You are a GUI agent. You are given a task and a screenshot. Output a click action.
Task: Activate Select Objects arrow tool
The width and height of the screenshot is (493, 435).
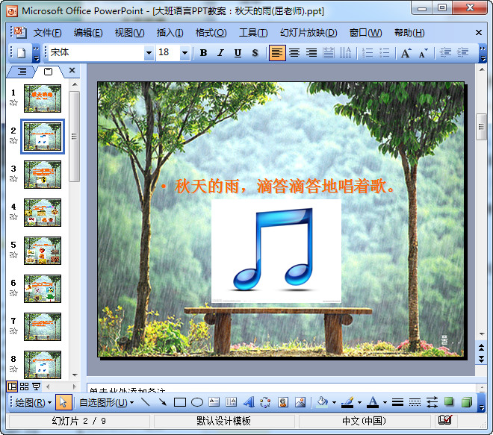click(x=63, y=402)
